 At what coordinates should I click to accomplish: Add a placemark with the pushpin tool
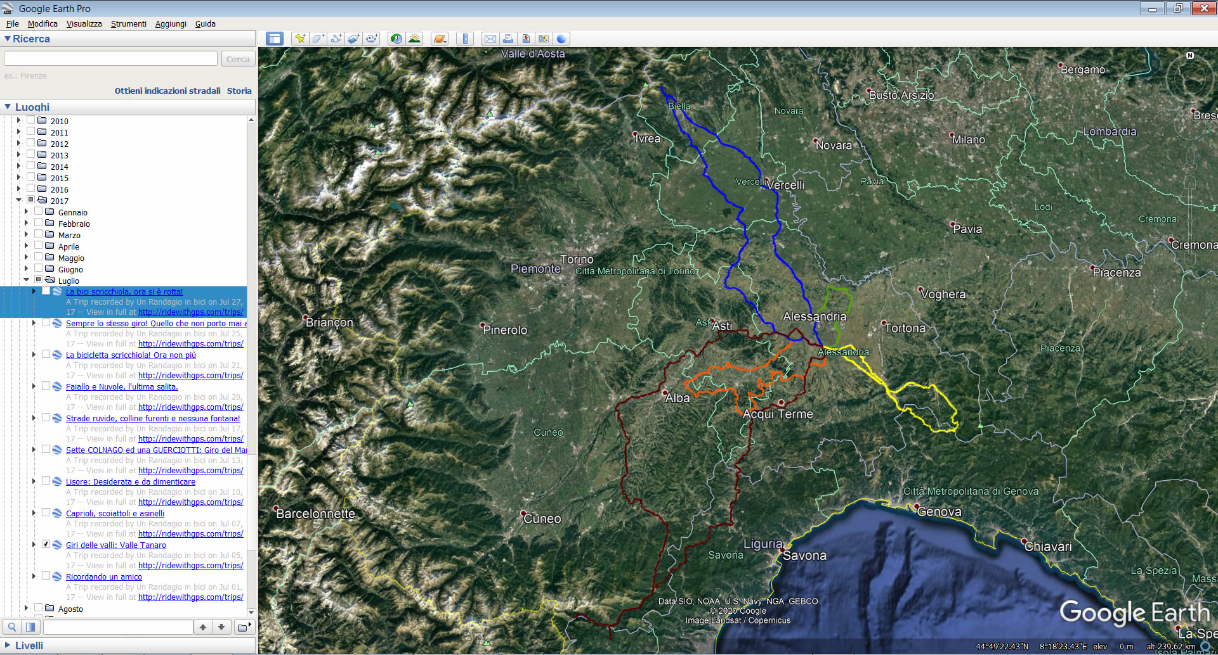point(300,39)
